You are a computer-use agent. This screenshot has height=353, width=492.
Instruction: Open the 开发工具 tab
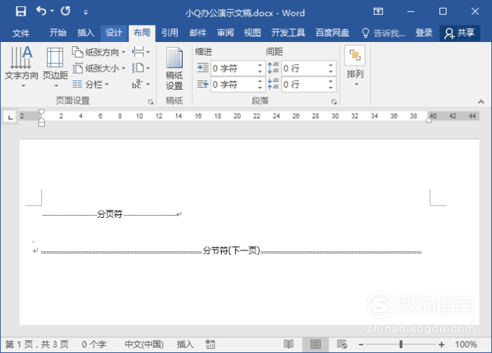tap(288, 33)
